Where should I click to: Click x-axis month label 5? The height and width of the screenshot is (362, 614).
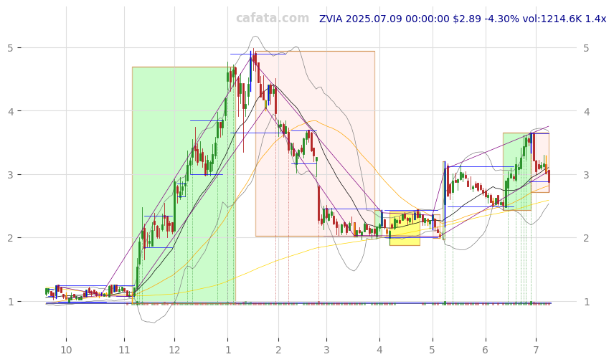click(x=432, y=350)
